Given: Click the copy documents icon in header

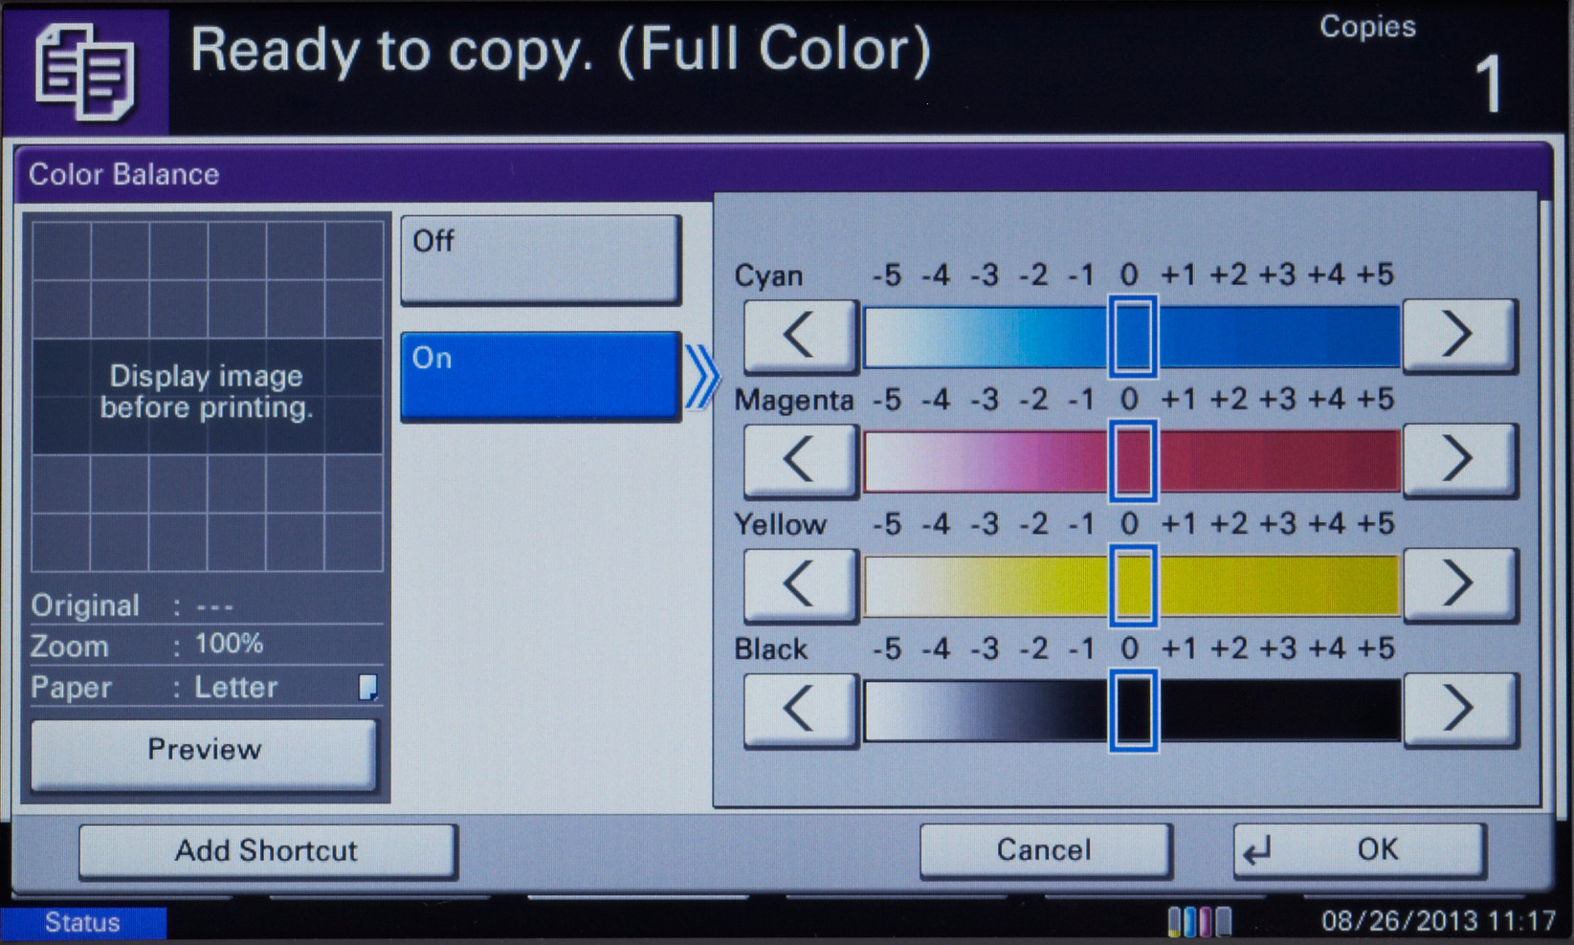Looking at the screenshot, I should pyautogui.click(x=85, y=72).
